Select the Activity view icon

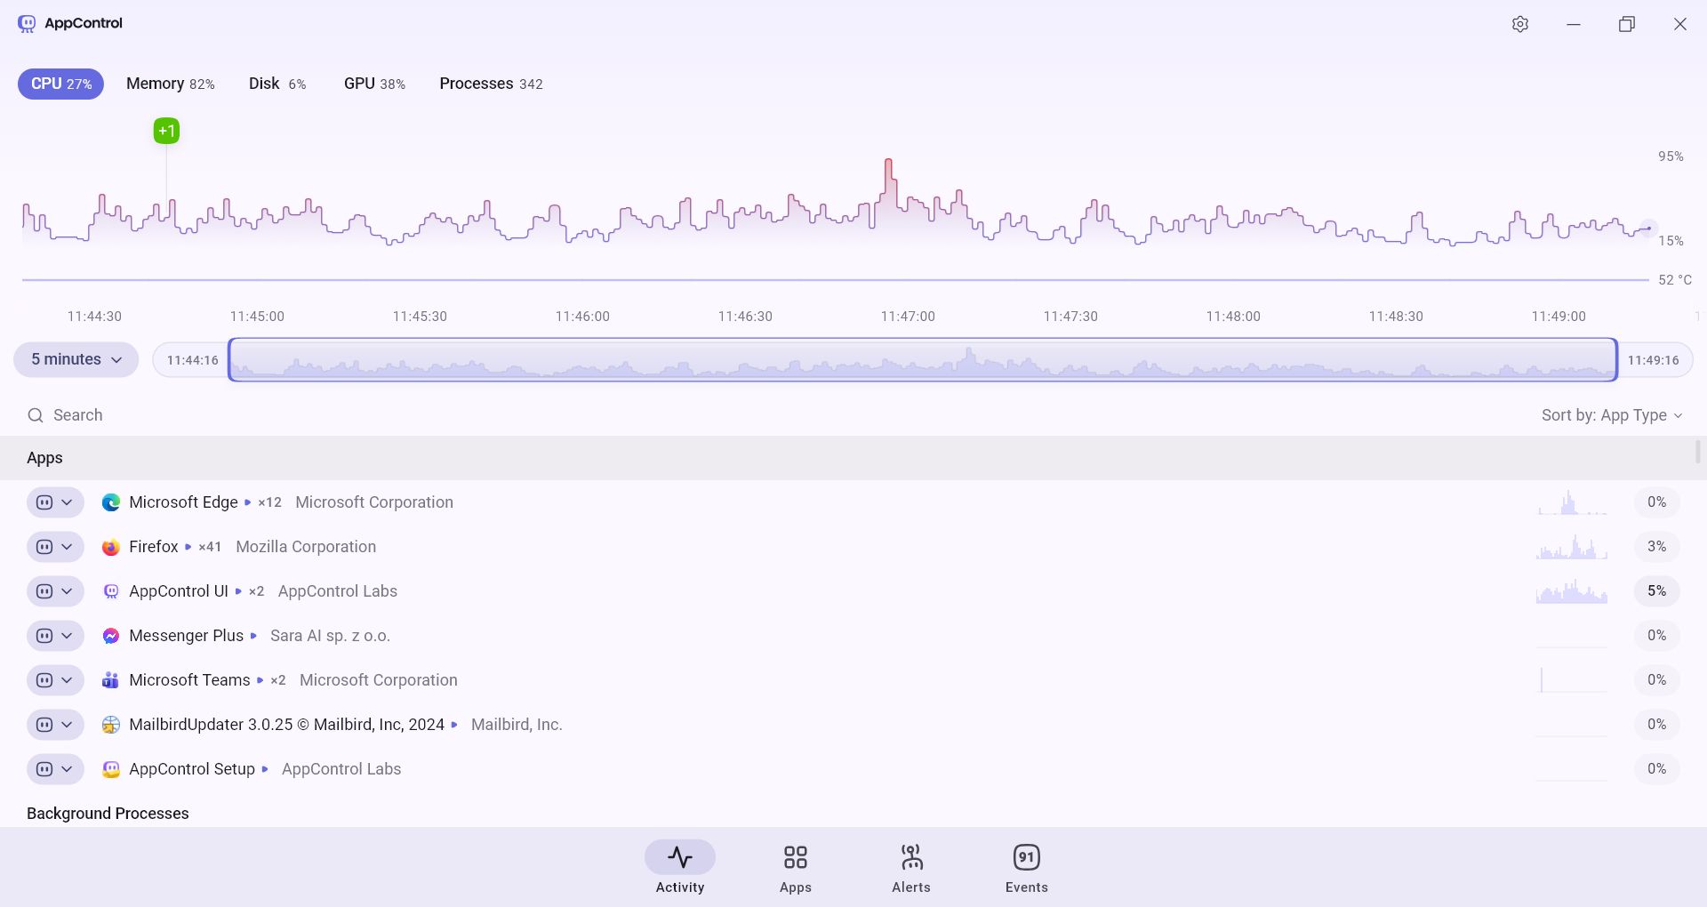[x=679, y=856]
